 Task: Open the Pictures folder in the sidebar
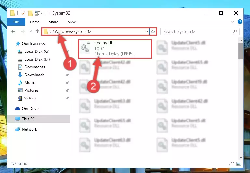click(32, 90)
